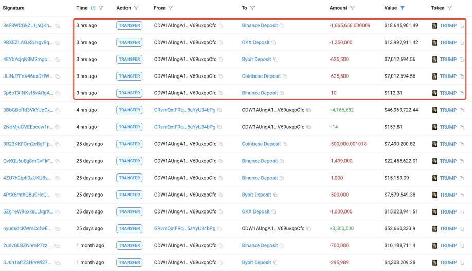
Task: Open transaction nyuqsdcKWmCcfwE
Action: coord(27,228)
